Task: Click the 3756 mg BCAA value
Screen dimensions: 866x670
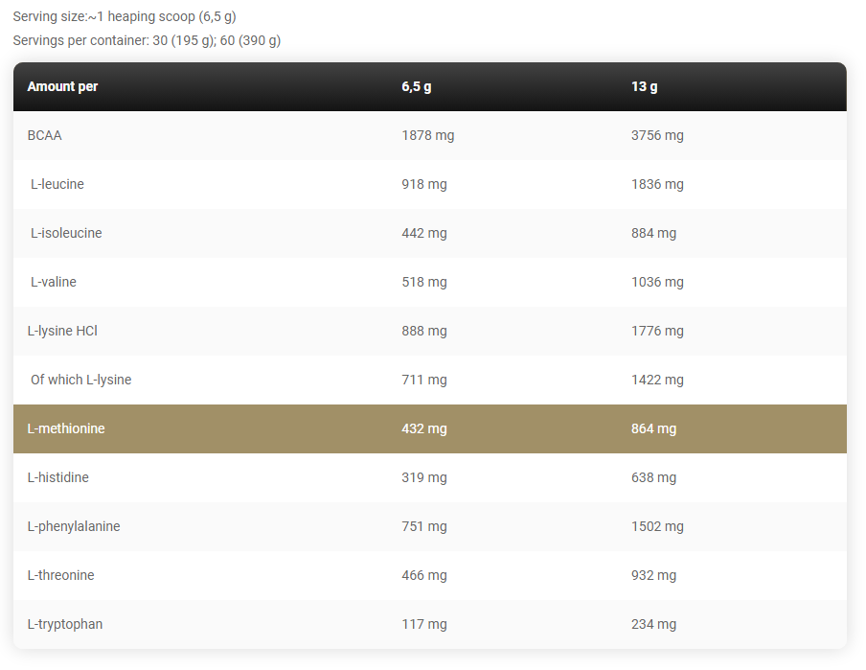Action: [x=657, y=135]
